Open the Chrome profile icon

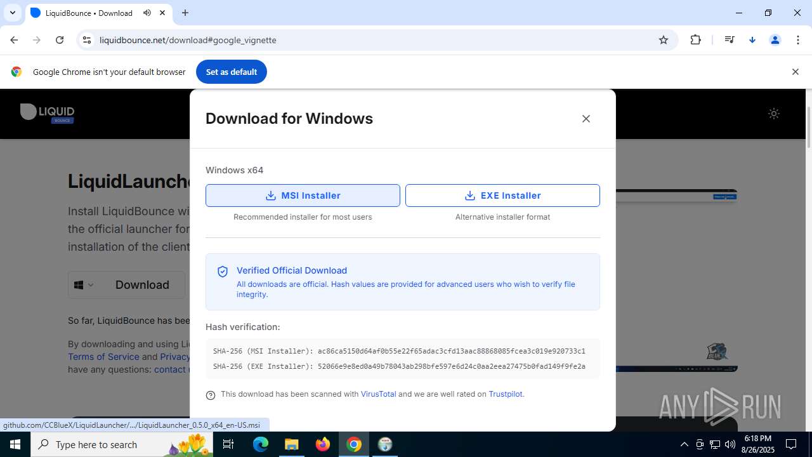coord(775,40)
